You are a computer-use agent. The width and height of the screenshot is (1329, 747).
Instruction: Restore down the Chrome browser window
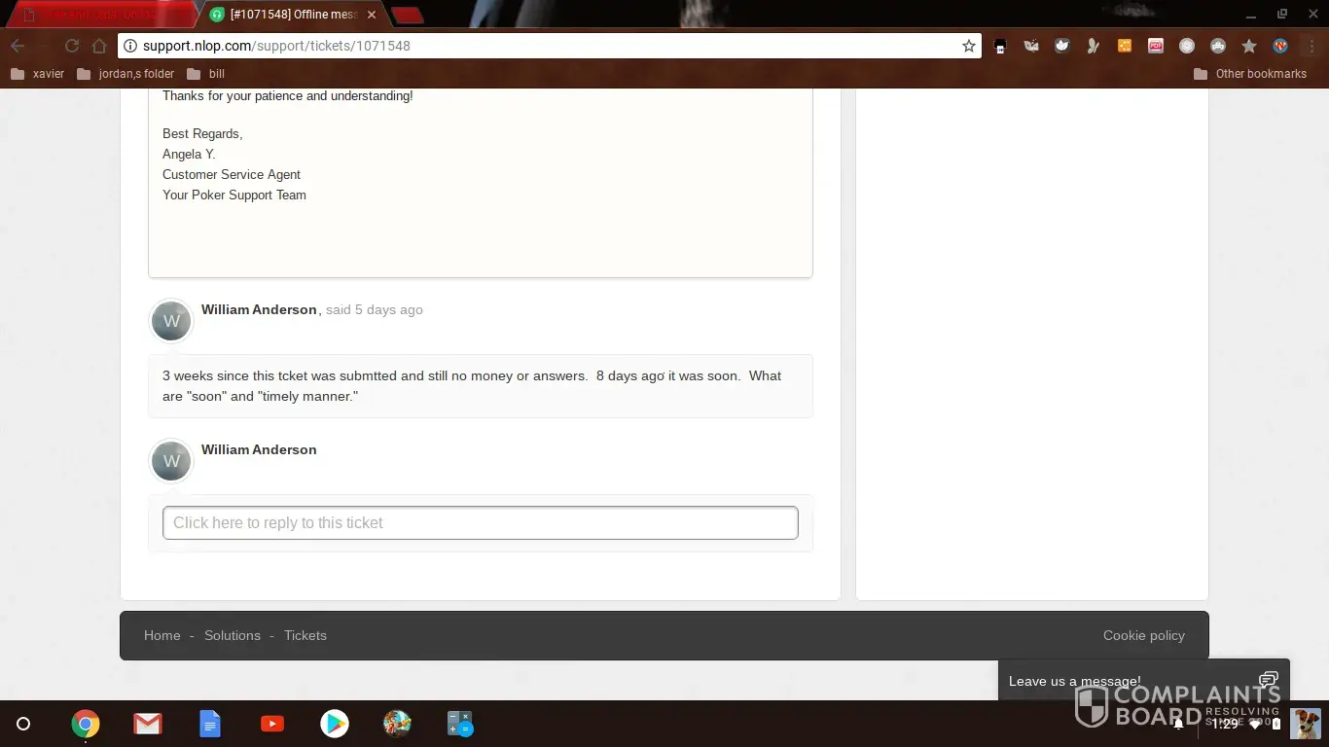pyautogui.click(x=1282, y=15)
